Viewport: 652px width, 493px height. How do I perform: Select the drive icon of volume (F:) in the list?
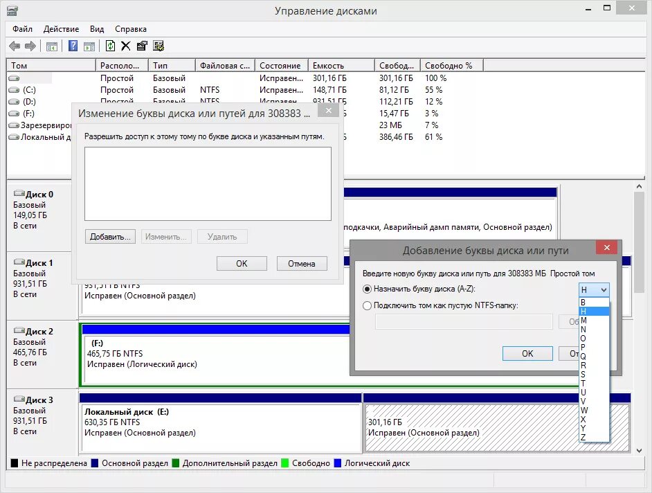pyautogui.click(x=14, y=114)
